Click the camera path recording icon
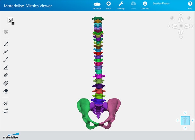This screenshot has height=140, width=195. (x=6, y=111)
